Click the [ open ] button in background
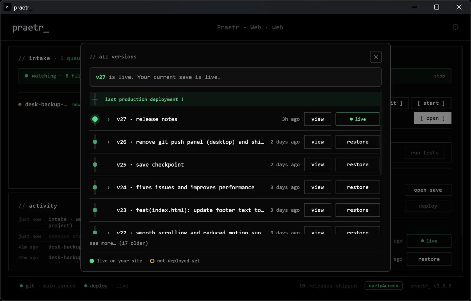 [x=432, y=118]
